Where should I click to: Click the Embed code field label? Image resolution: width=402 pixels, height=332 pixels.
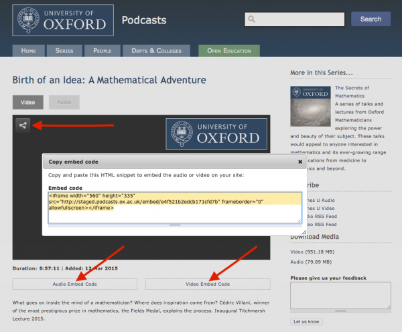point(66,188)
